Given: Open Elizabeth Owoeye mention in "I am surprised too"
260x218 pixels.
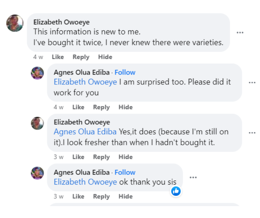Looking at the screenshot, I should [85, 82].
